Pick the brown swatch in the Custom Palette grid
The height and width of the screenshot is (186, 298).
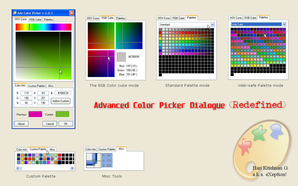pos(33,159)
